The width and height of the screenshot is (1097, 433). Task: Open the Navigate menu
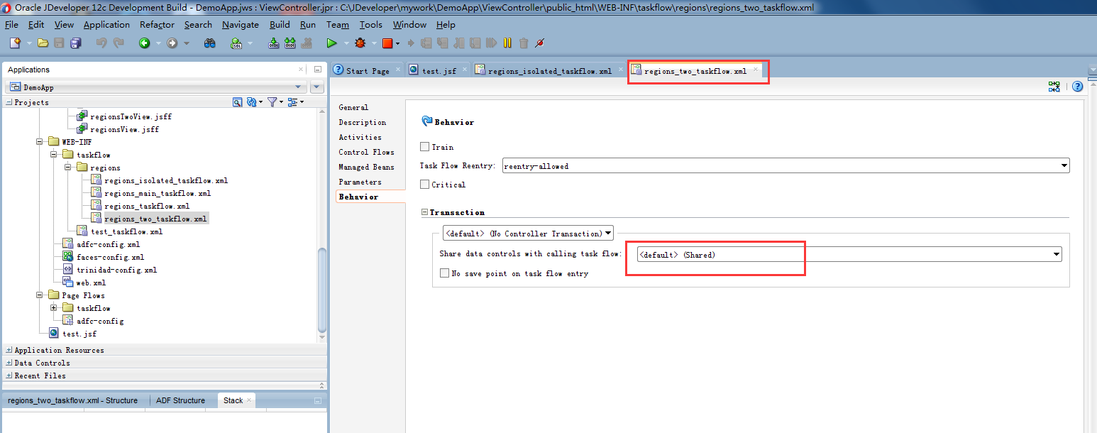coord(241,25)
